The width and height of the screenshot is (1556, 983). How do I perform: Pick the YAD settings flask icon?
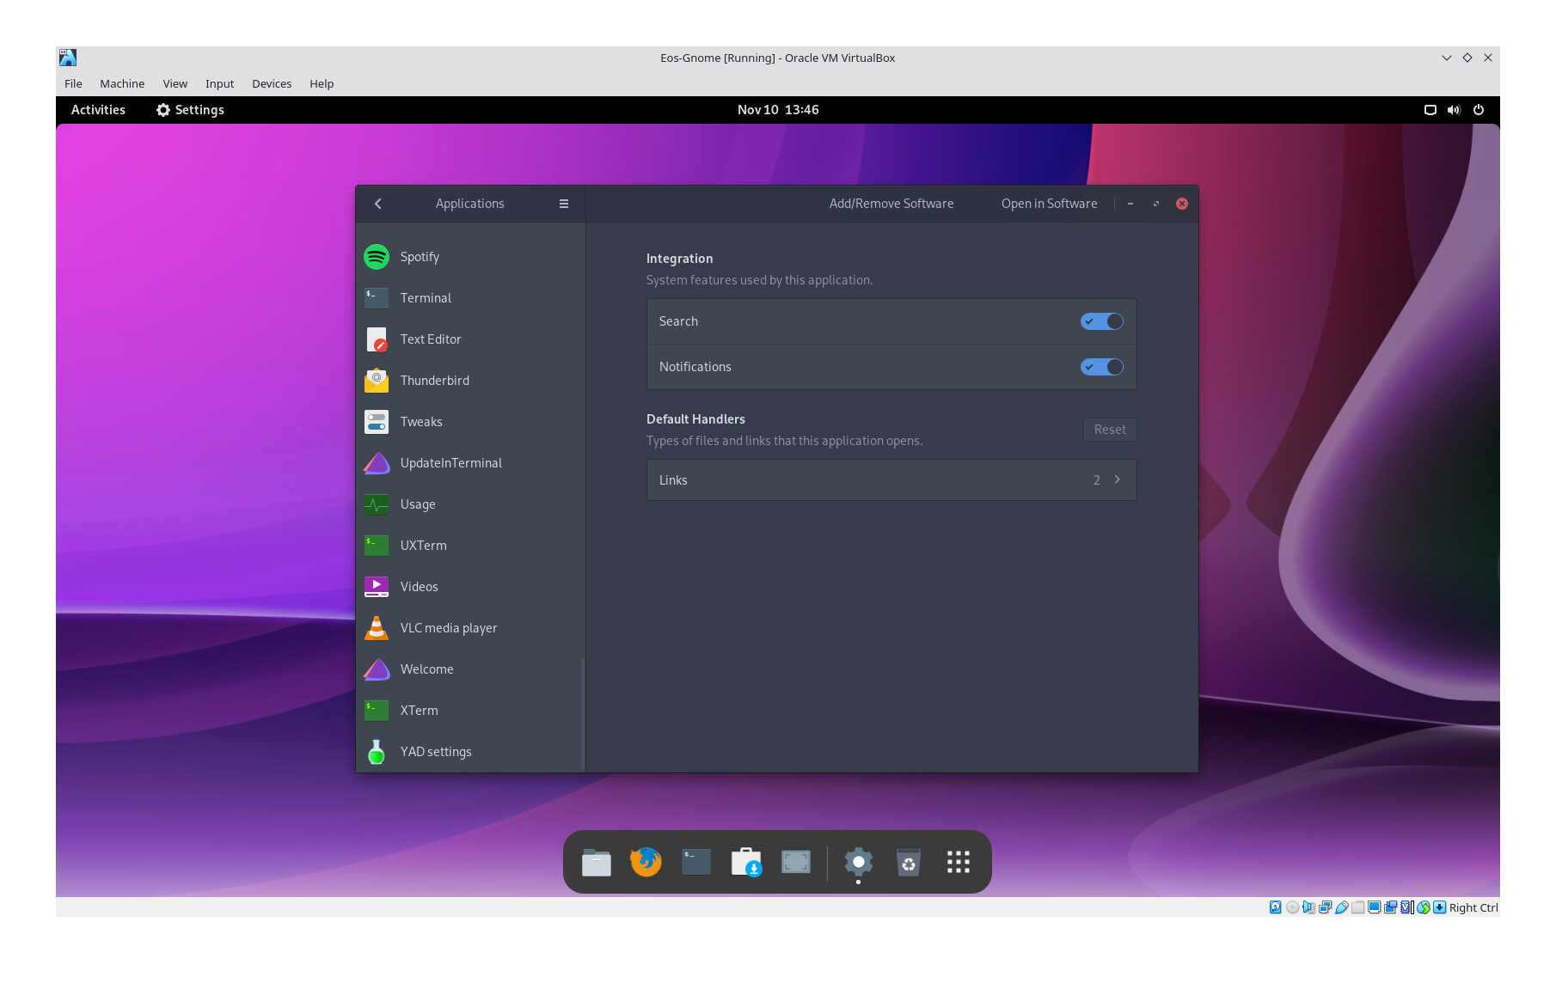[377, 752]
